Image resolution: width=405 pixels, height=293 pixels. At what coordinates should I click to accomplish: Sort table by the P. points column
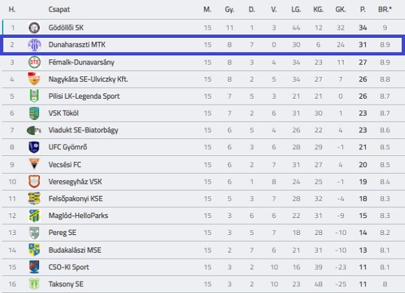tap(362, 10)
